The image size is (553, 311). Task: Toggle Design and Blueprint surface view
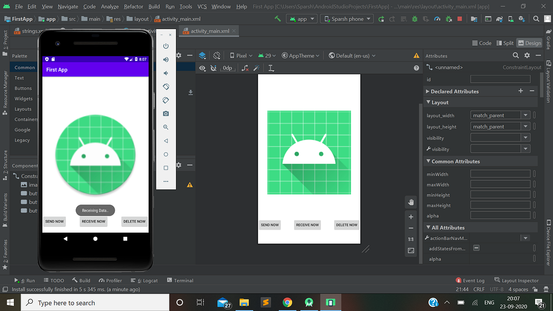click(x=202, y=55)
